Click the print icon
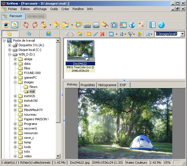Viewport: 187px width, 166px height. 87,25
